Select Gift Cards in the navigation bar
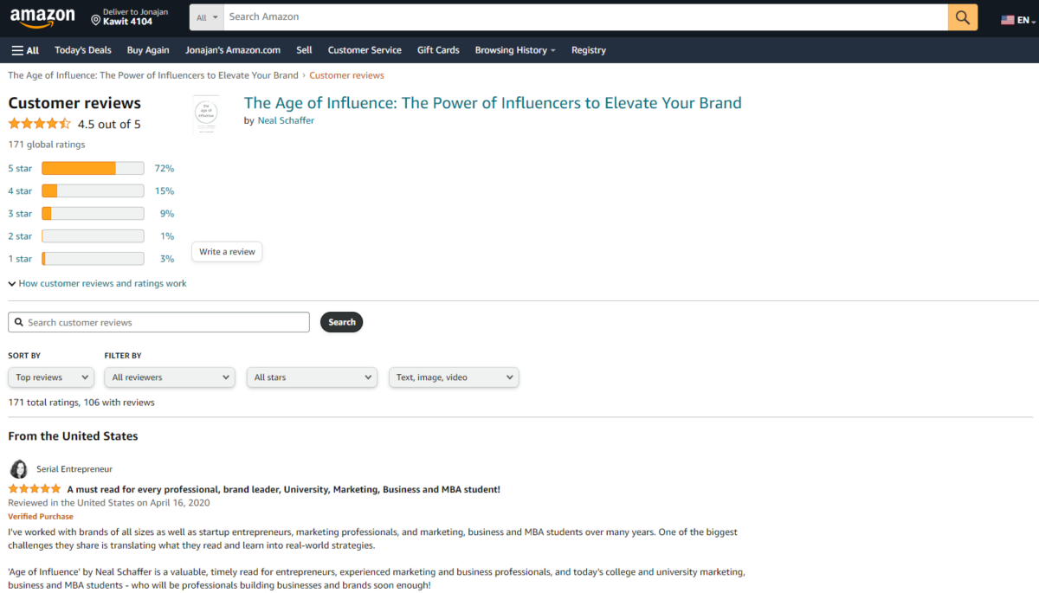The image size is (1039, 593). click(x=437, y=49)
